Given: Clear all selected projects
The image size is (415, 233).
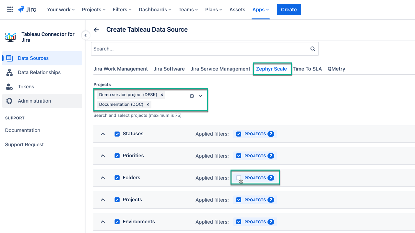Looking at the screenshot, I should (x=192, y=96).
